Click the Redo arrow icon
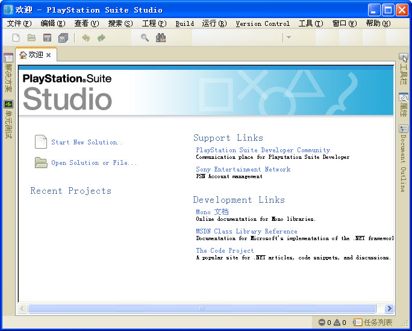The image size is (412, 331). [101, 38]
